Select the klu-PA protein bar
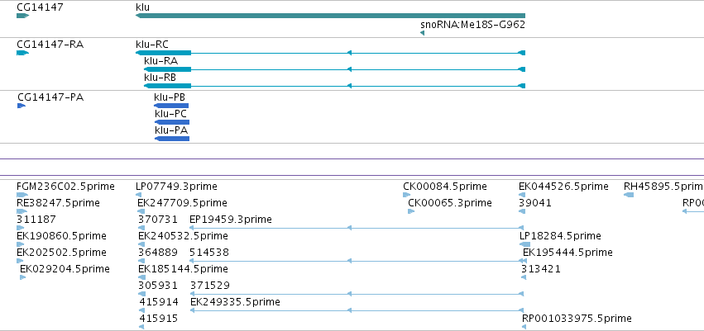Image resolution: width=704 pixels, height=331 pixels. point(172,139)
